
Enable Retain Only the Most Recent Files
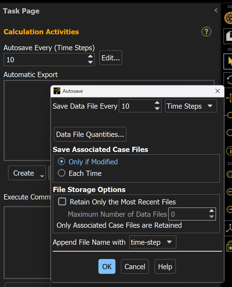pos(62,202)
